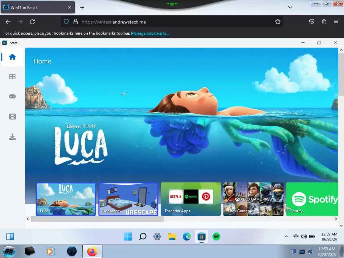
Task: Click the Win11 clock 12:59 AM
Action: [329, 234]
